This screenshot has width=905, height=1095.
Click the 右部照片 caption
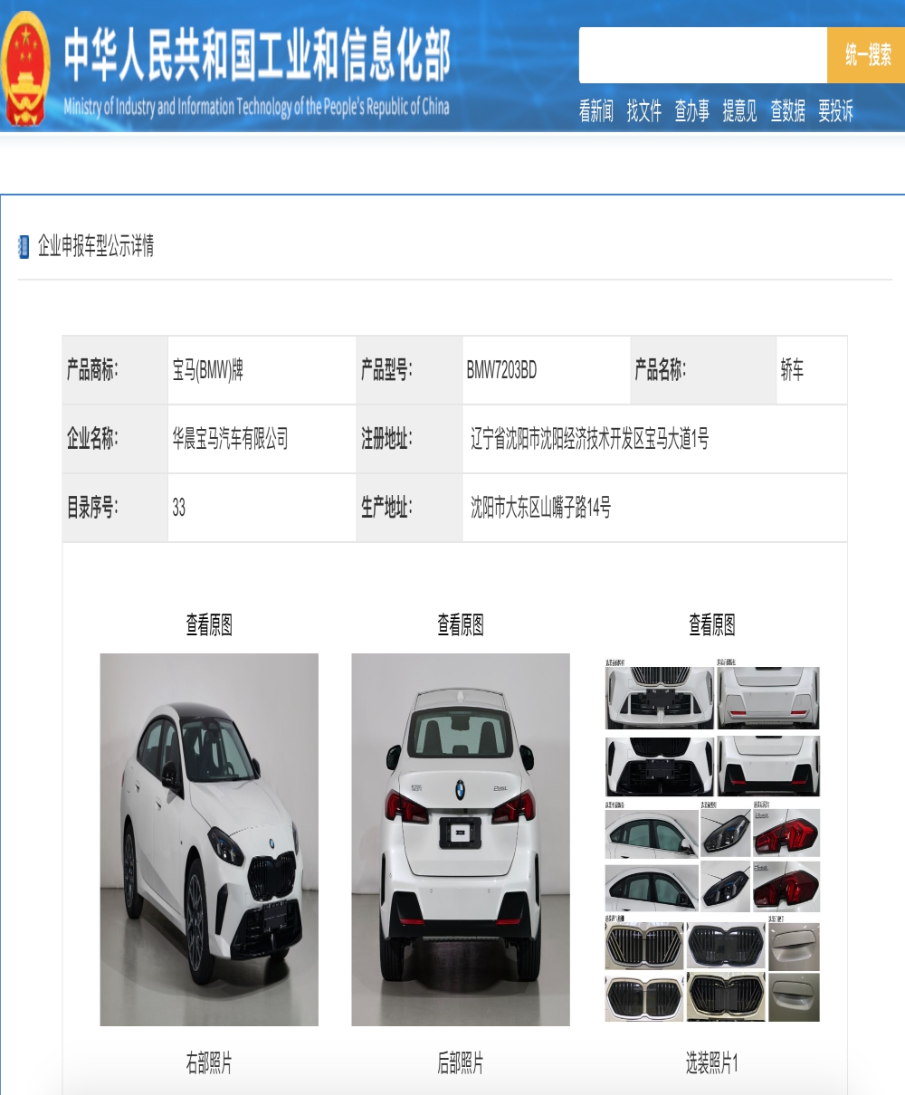(209, 1062)
